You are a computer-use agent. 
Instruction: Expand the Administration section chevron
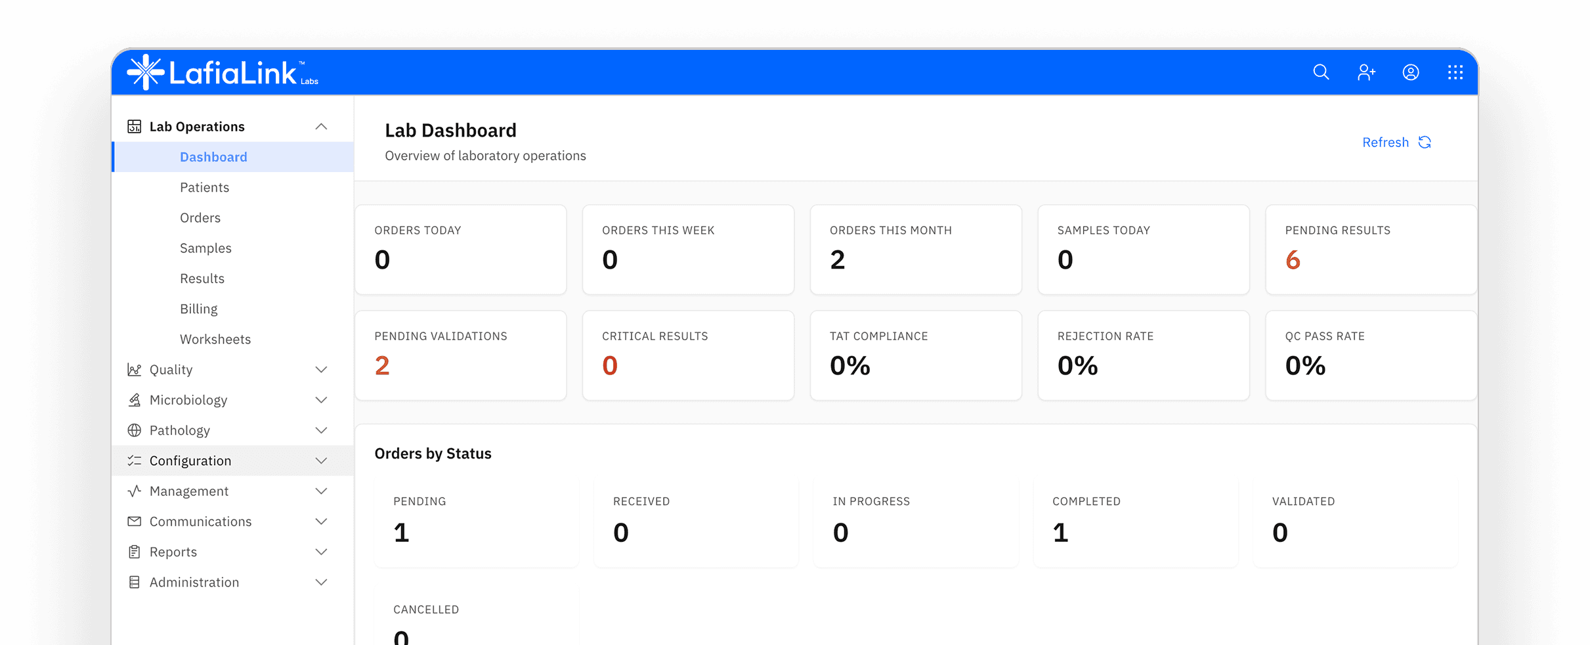[321, 582]
